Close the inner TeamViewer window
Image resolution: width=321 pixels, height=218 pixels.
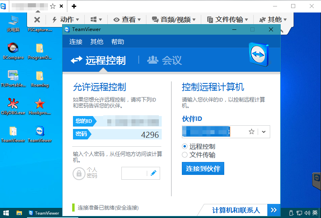coord(271,30)
